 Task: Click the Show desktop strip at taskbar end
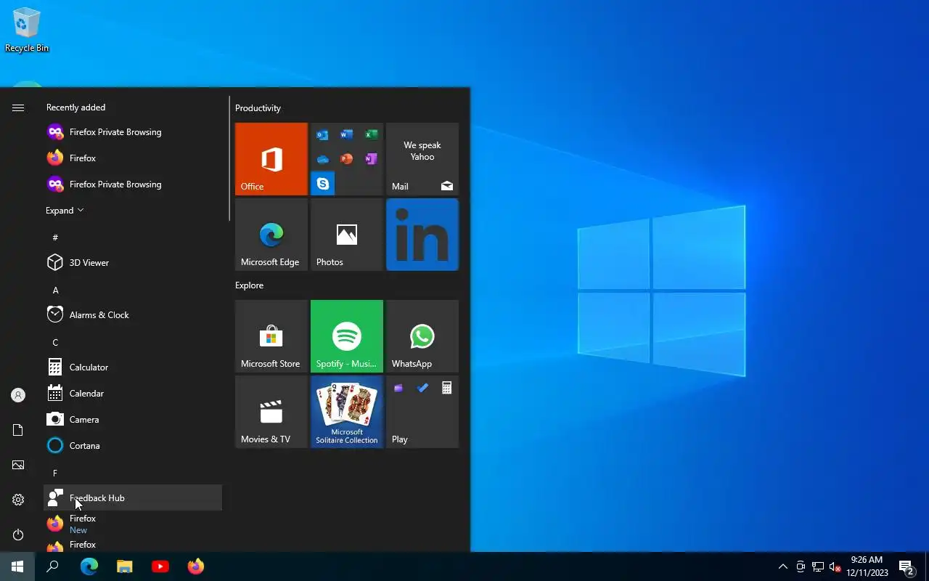(927, 566)
